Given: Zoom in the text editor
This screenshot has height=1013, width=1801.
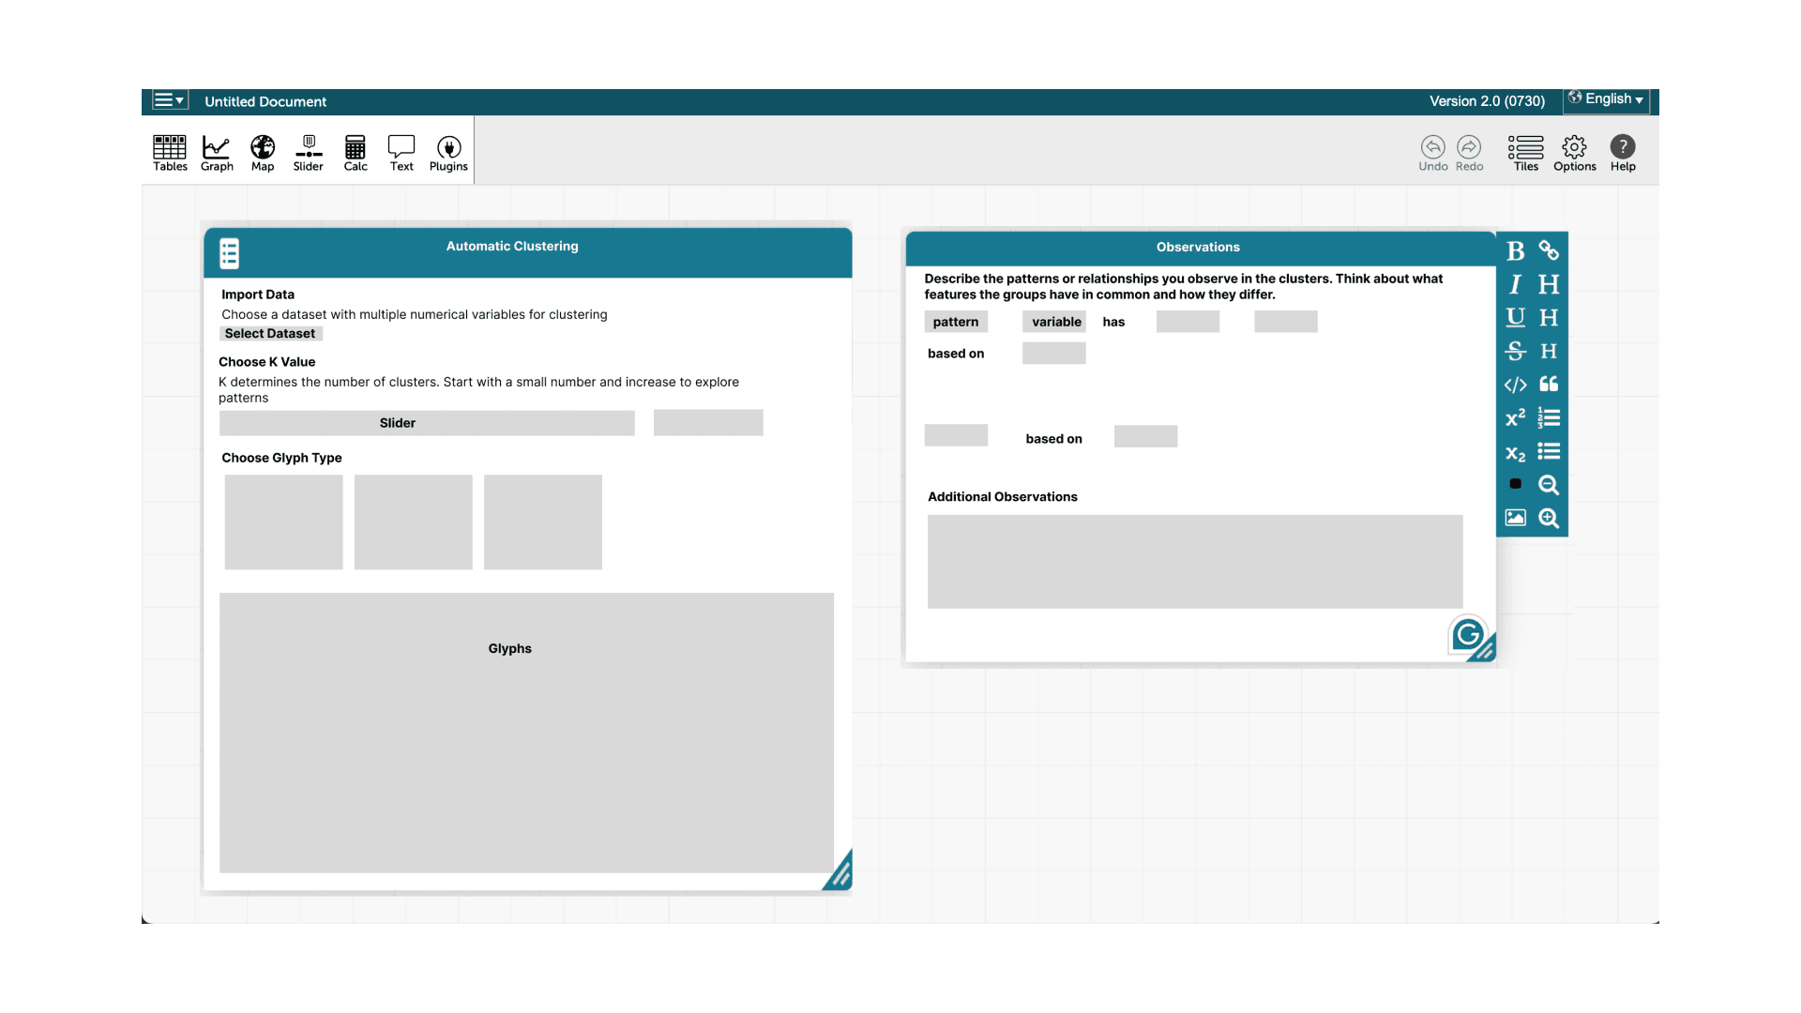Looking at the screenshot, I should pos(1549,518).
